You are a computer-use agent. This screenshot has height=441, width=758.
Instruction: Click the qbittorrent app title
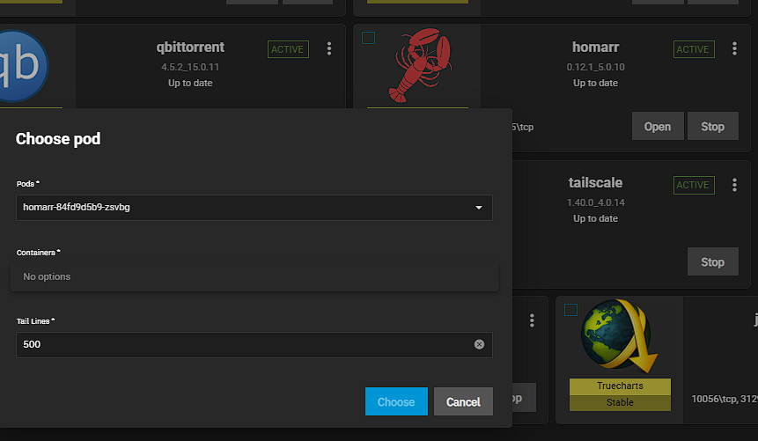190,47
